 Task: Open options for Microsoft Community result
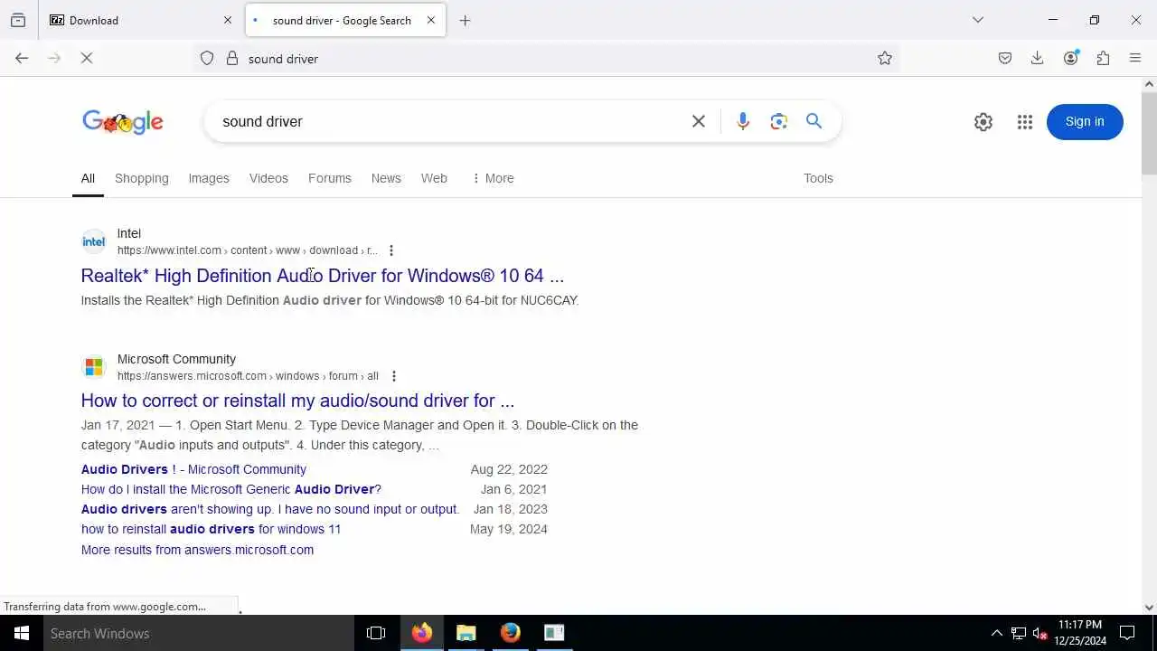point(393,376)
